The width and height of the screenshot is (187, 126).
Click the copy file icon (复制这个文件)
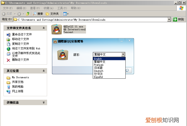[8, 44]
